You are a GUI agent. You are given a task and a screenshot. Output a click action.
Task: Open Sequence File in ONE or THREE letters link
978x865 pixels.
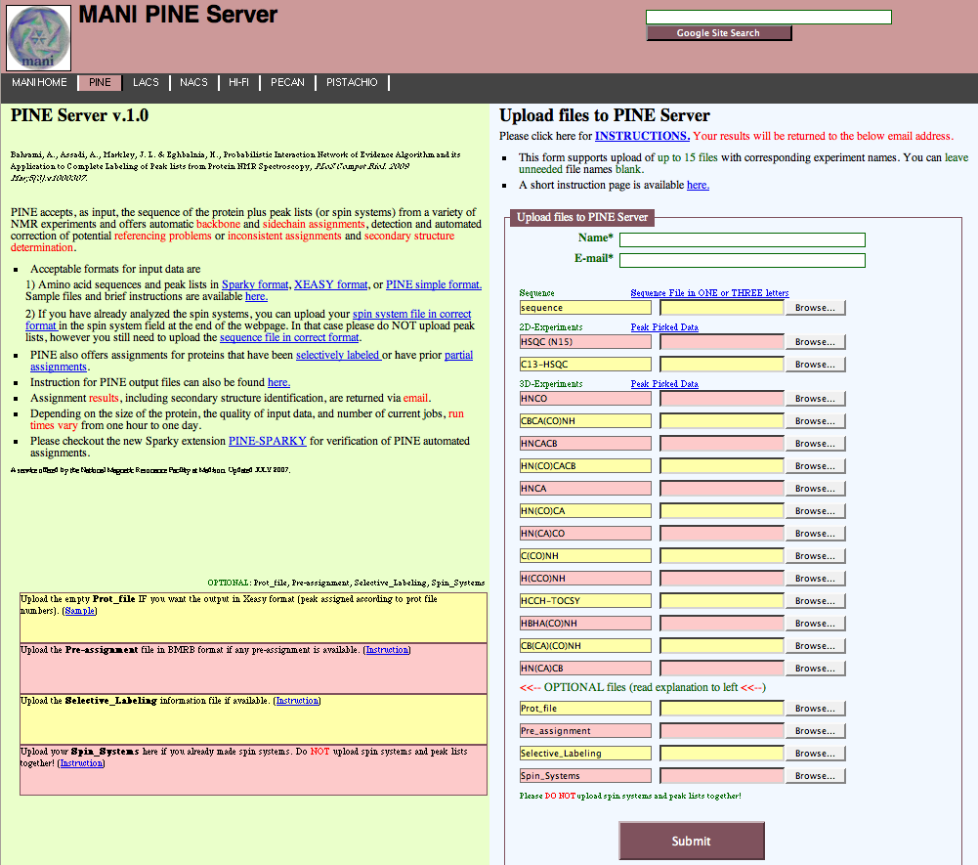click(x=709, y=293)
